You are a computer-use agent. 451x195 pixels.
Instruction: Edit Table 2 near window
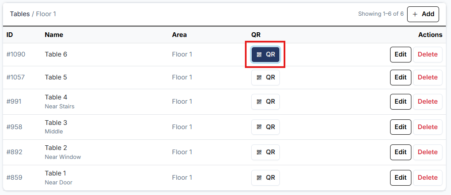(400, 152)
